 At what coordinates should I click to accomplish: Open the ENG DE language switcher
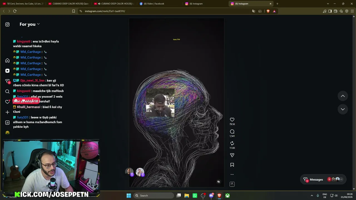(325, 196)
